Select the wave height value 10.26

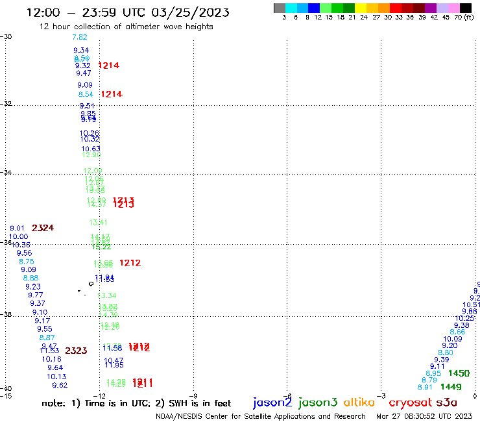click(90, 134)
